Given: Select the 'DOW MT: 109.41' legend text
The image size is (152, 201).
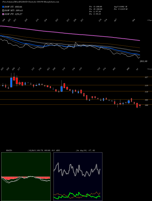Looking at the screenshot, I should pyautogui.click(x=14, y=11).
